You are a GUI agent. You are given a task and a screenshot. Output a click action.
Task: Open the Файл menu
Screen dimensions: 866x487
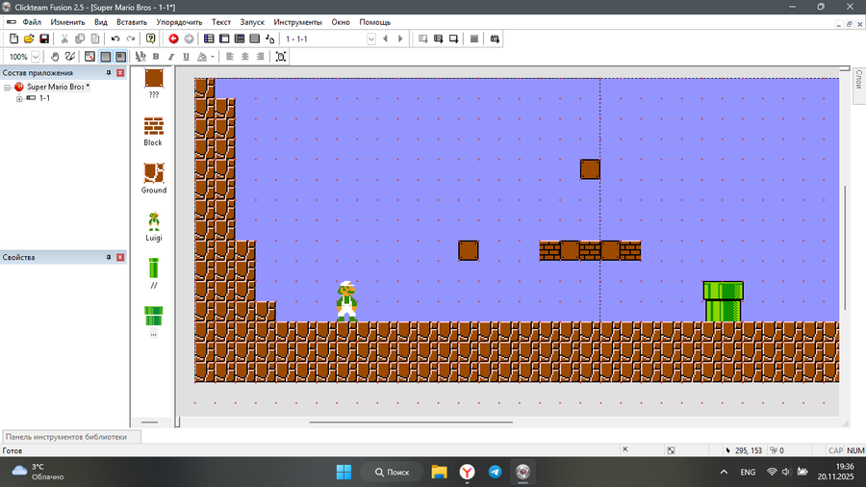32,22
